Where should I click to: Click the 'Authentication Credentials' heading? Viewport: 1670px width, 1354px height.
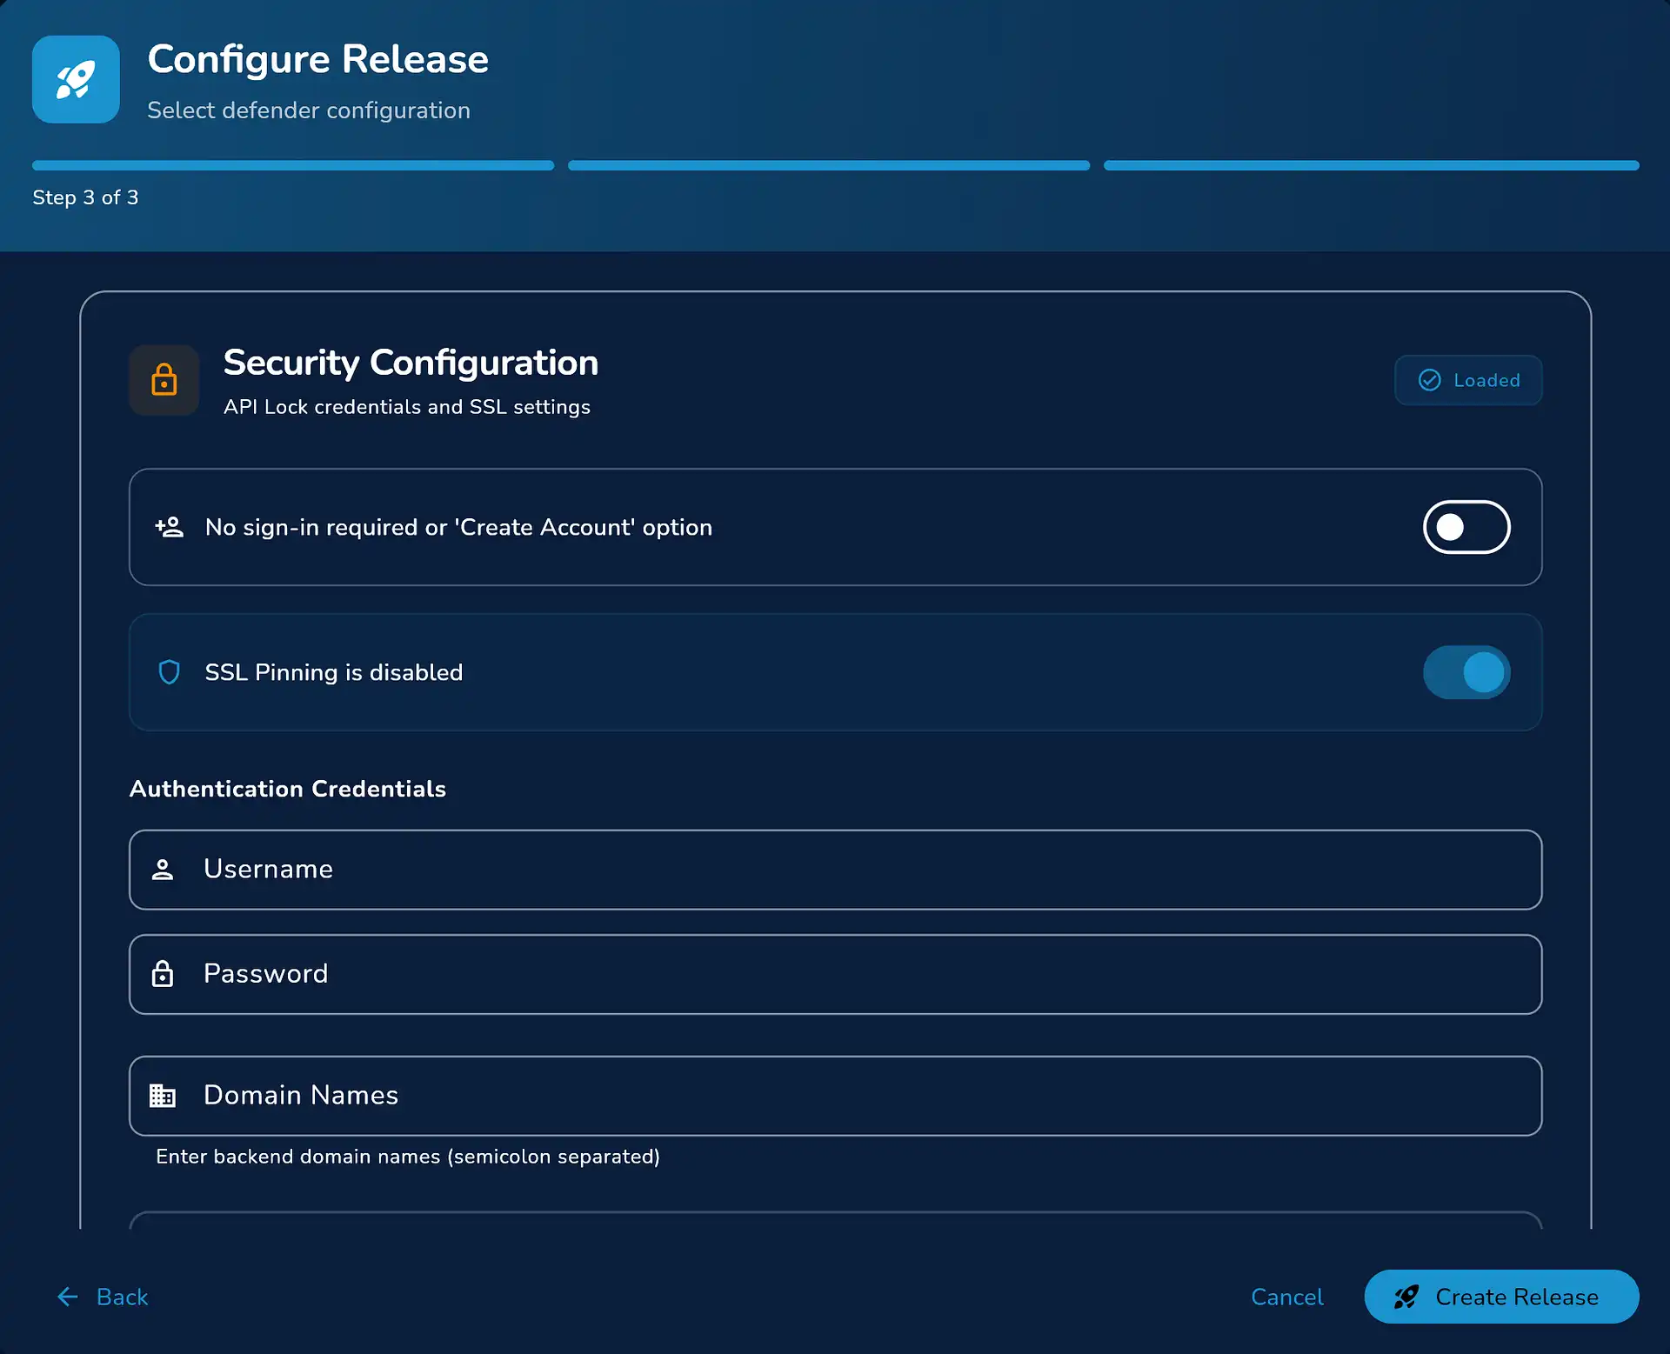click(x=288, y=789)
